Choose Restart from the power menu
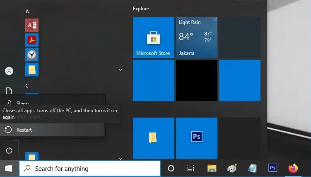This screenshot has width=311, height=177. click(52, 130)
